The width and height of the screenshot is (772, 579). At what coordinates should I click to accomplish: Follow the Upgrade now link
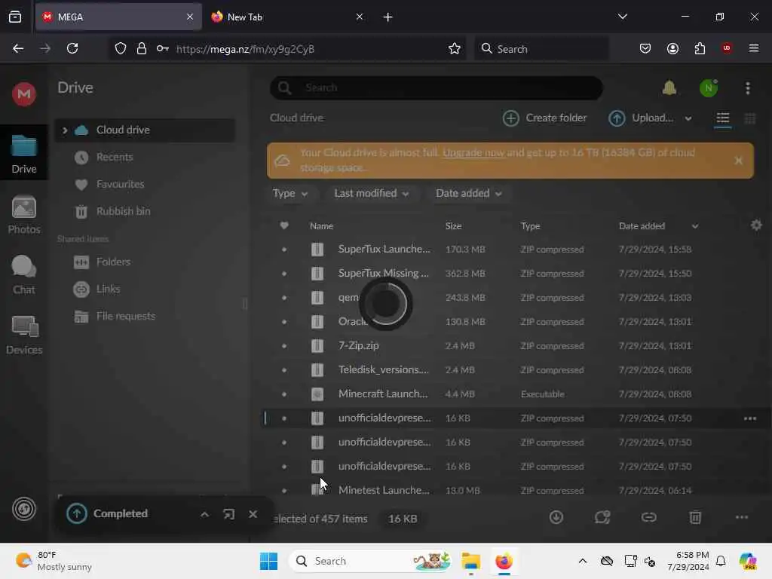click(473, 152)
